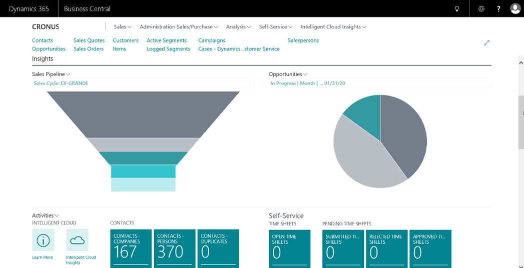
Task: Open the Opportunities chart dropdown
Action: tap(288, 74)
